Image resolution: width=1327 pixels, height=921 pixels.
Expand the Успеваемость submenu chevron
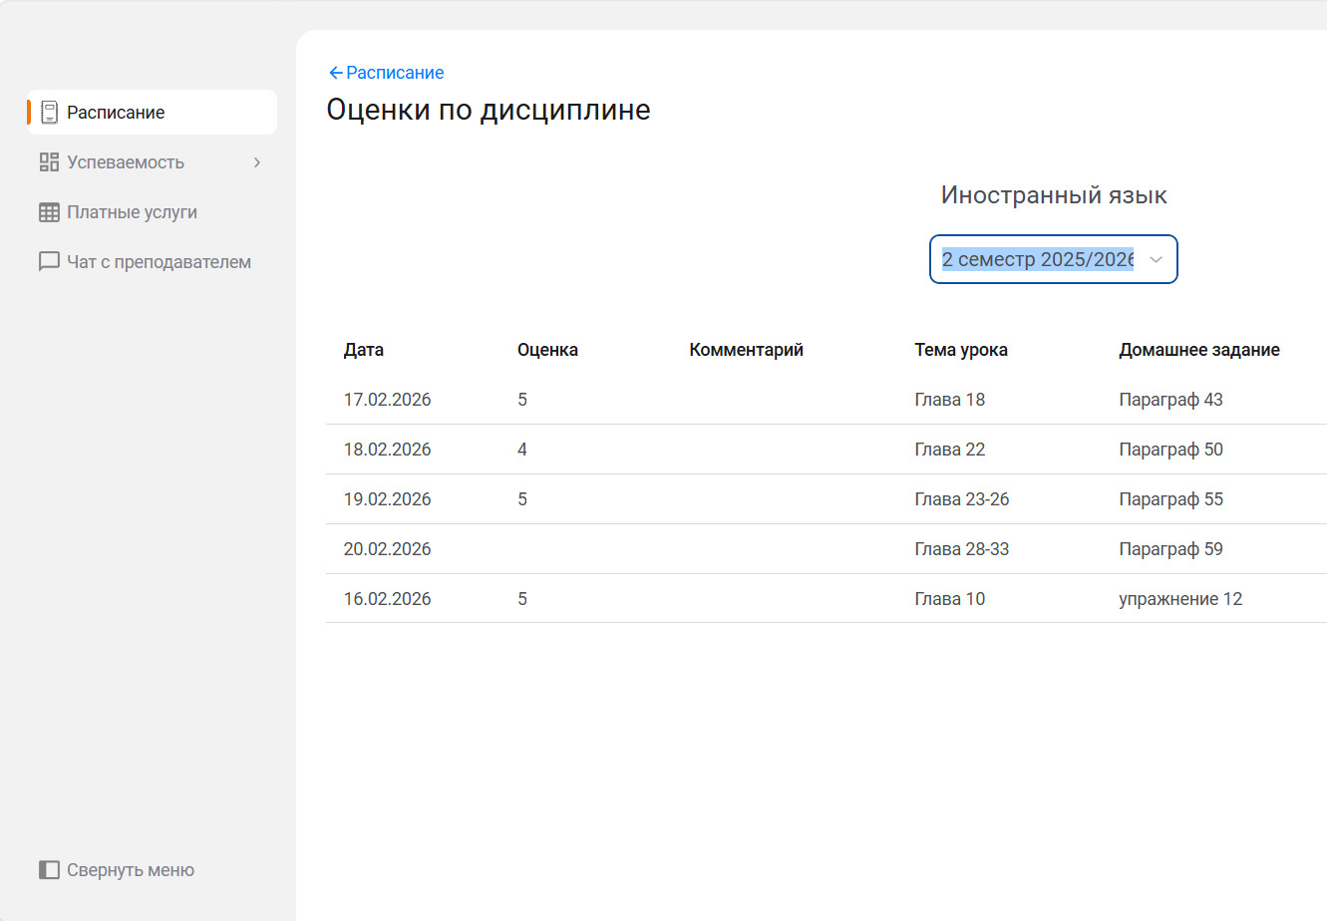(257, 162)
